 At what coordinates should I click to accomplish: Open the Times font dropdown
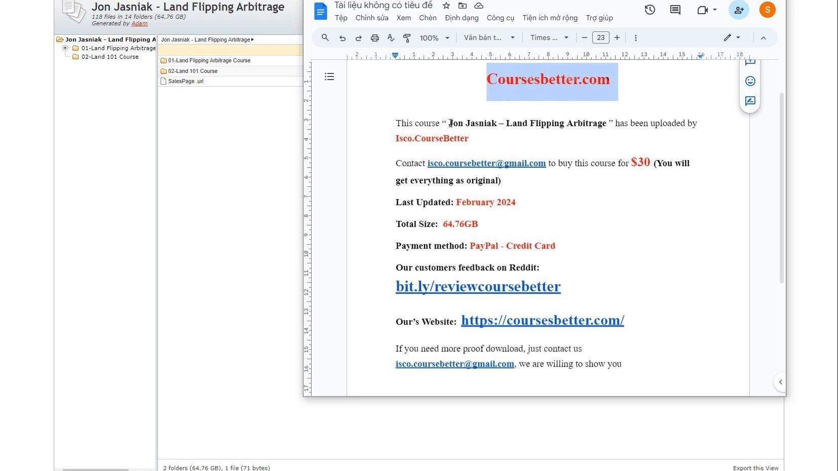[549, 37]
